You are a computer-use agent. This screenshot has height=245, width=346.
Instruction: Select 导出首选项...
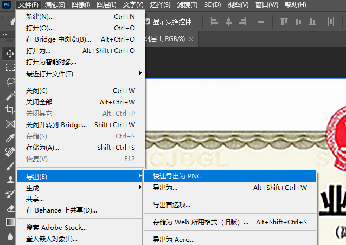click(230, 205)
